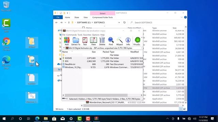Show hidden system tray icons

tap(168, 119)
